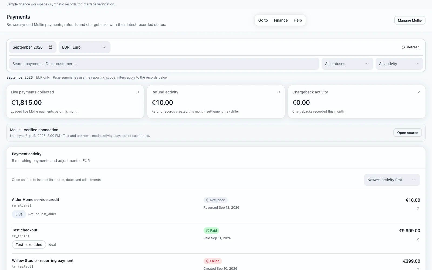Click Reversed Sep 12, 2026 date
The image size is (432, 270).
221,208
